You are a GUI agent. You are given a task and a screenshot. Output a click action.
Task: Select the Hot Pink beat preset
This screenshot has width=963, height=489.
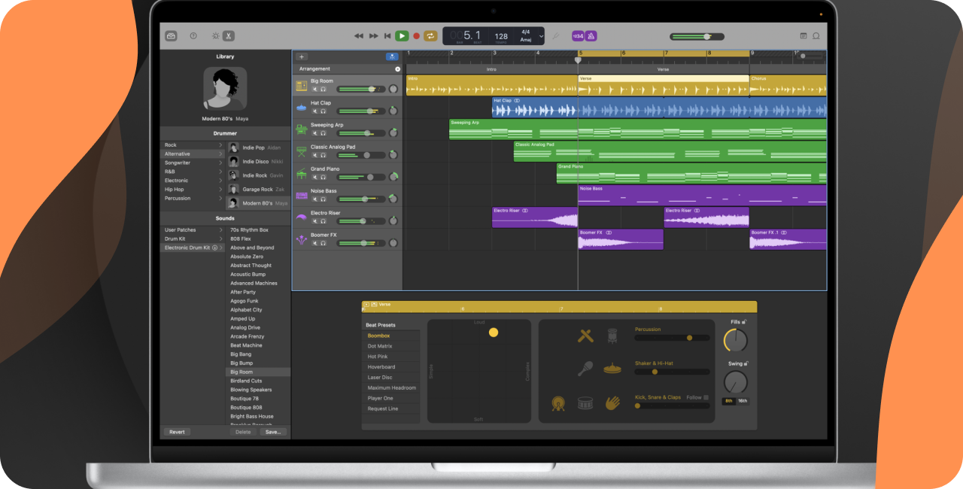point(378,357)
